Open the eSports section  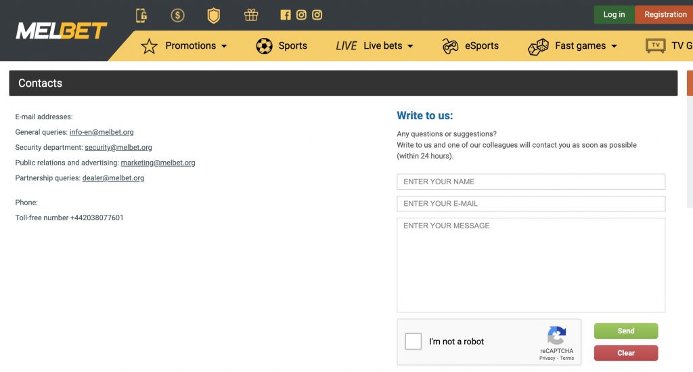coord(470,46)
